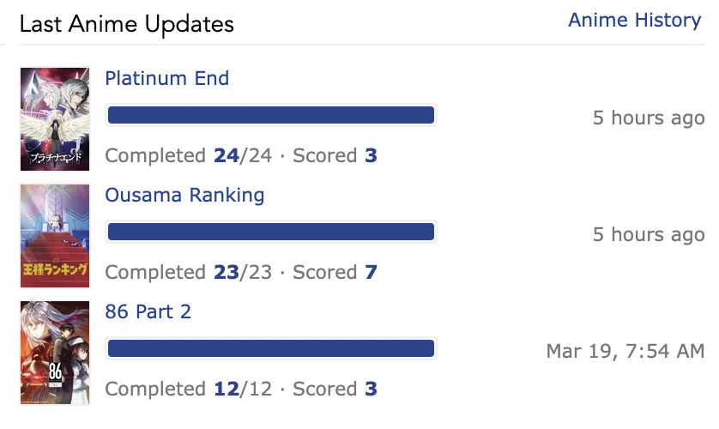Click the 86 Part 2 progress bar
Image resolution: width=719 pixels, height=429 pixels.
pyautogui.click(x=271, y=348)
